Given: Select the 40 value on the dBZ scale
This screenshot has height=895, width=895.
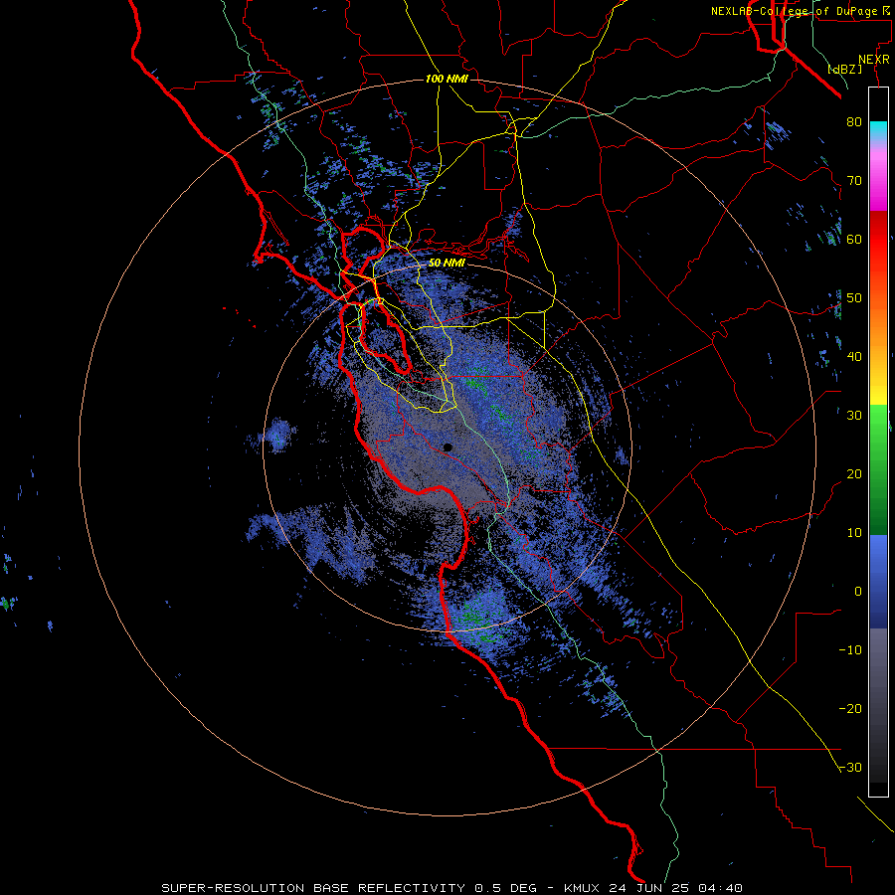Looking at the screenshot, I should (x=854, y=357).
